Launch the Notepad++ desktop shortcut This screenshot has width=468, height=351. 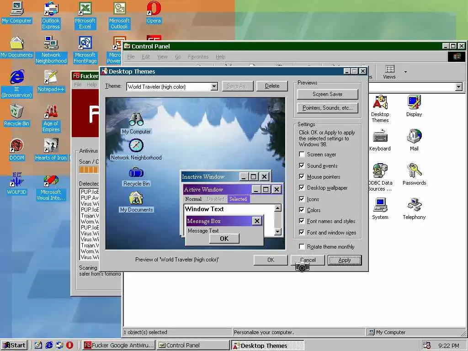(x=51, y=81)
